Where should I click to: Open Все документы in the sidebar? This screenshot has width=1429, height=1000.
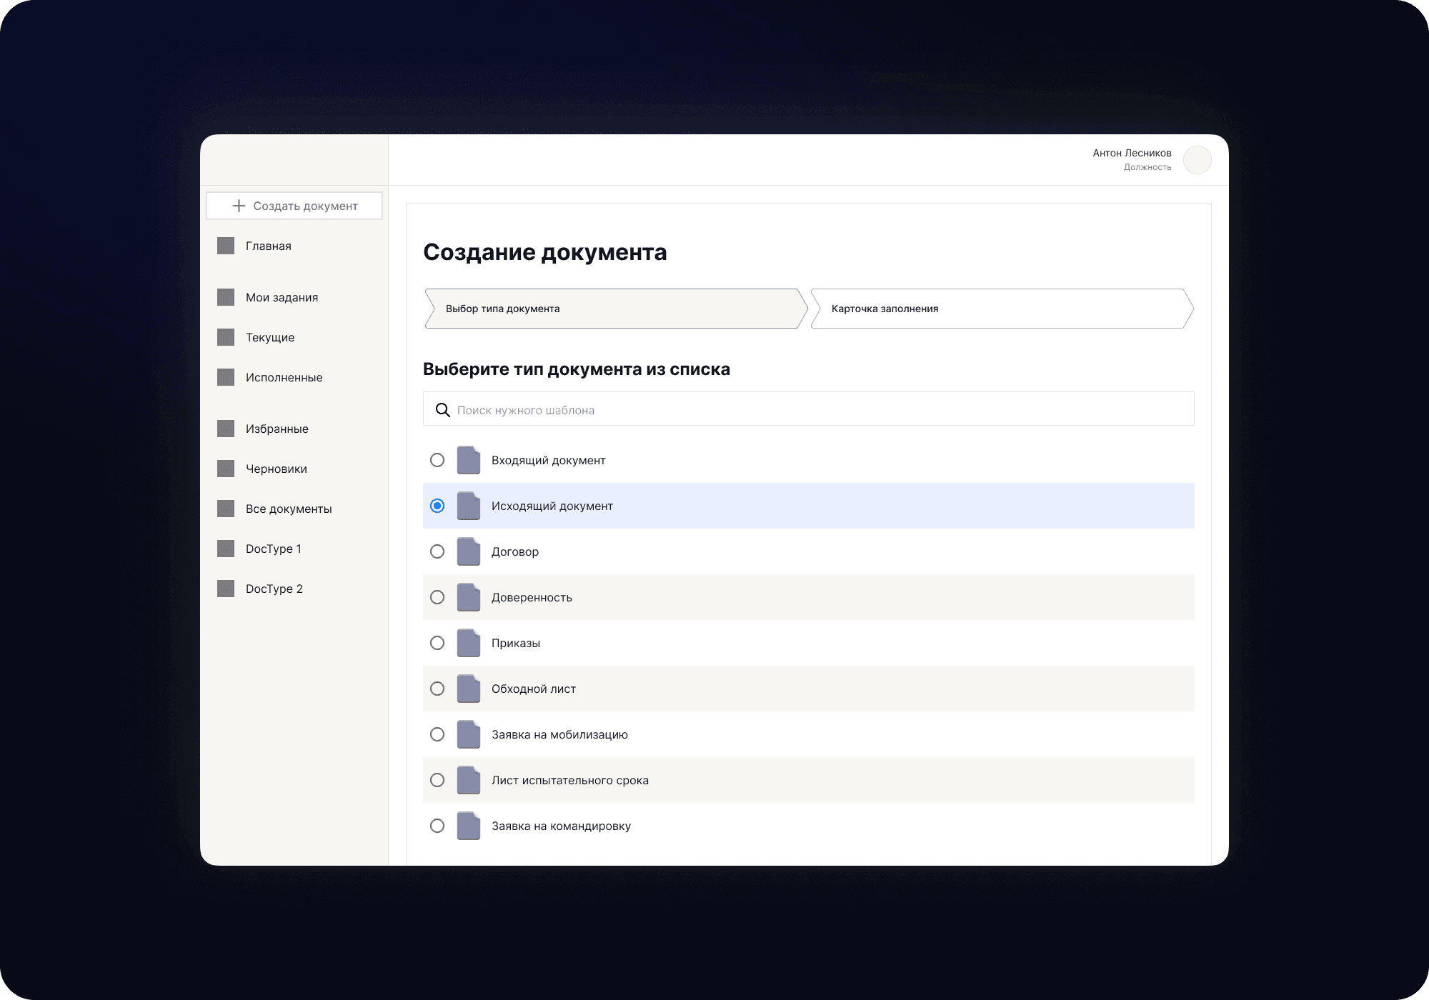point(289,509)
